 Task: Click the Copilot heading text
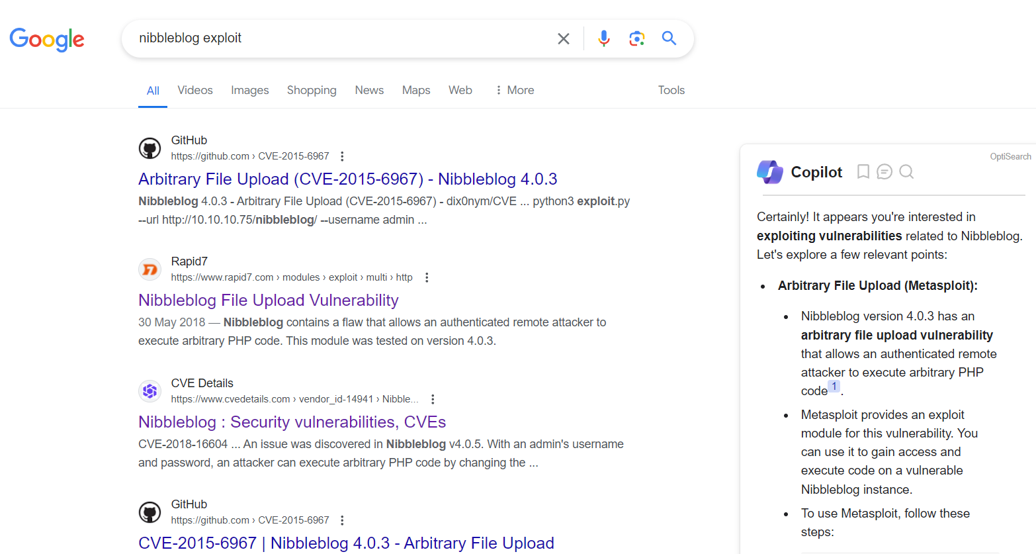816,172
